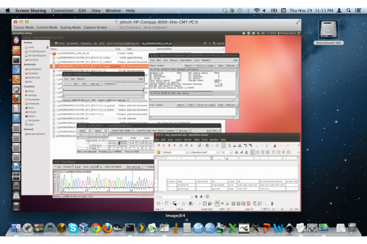Screen dimensions: 367x244
Task: Click Spotlight search icon in Mac menu bar
Action: 349,11
